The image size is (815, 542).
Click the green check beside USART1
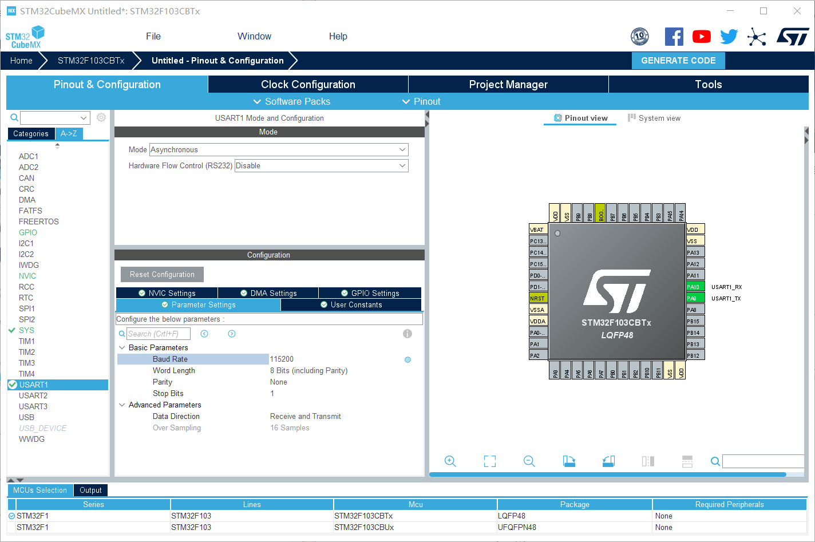pyautogui.click(x=13, y=385)
